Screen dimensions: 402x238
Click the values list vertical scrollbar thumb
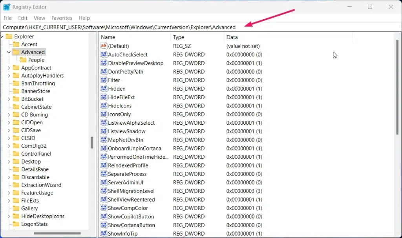[397, 87]
